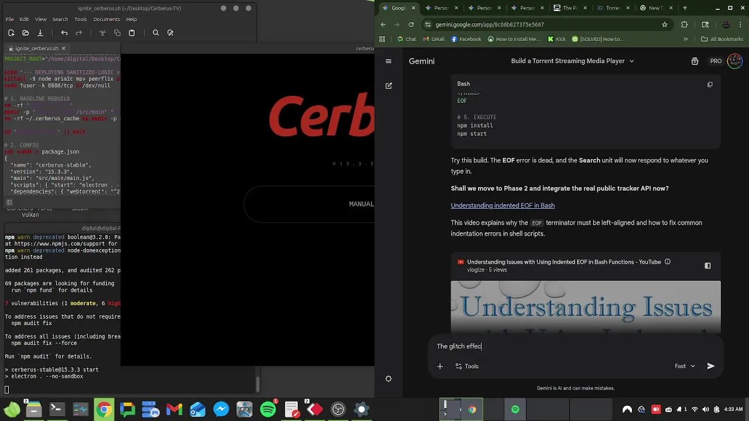Expand the hidden bookmarks overflow chevron
The width and height of the screenshot is (749, 421).
click(x=685, y=39)
